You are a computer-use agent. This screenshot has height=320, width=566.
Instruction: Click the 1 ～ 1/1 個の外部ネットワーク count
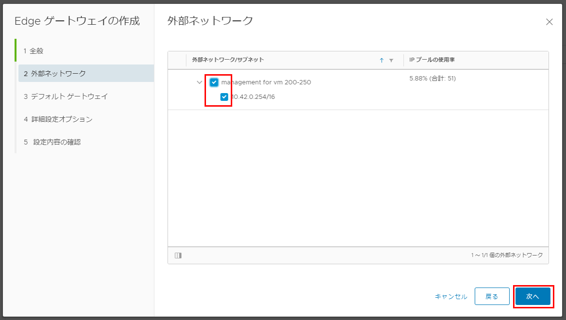coord(507,255)
